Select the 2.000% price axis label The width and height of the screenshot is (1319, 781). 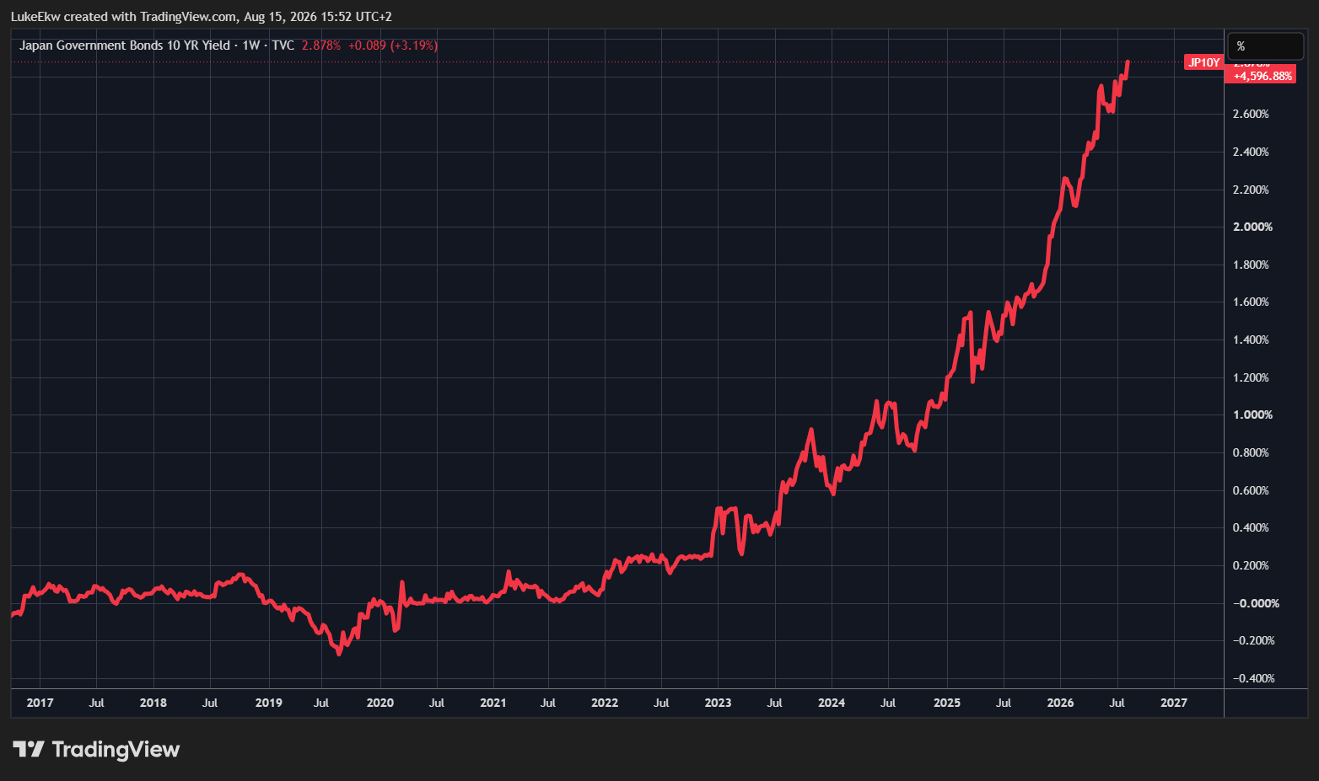[x=1253, y=227]
